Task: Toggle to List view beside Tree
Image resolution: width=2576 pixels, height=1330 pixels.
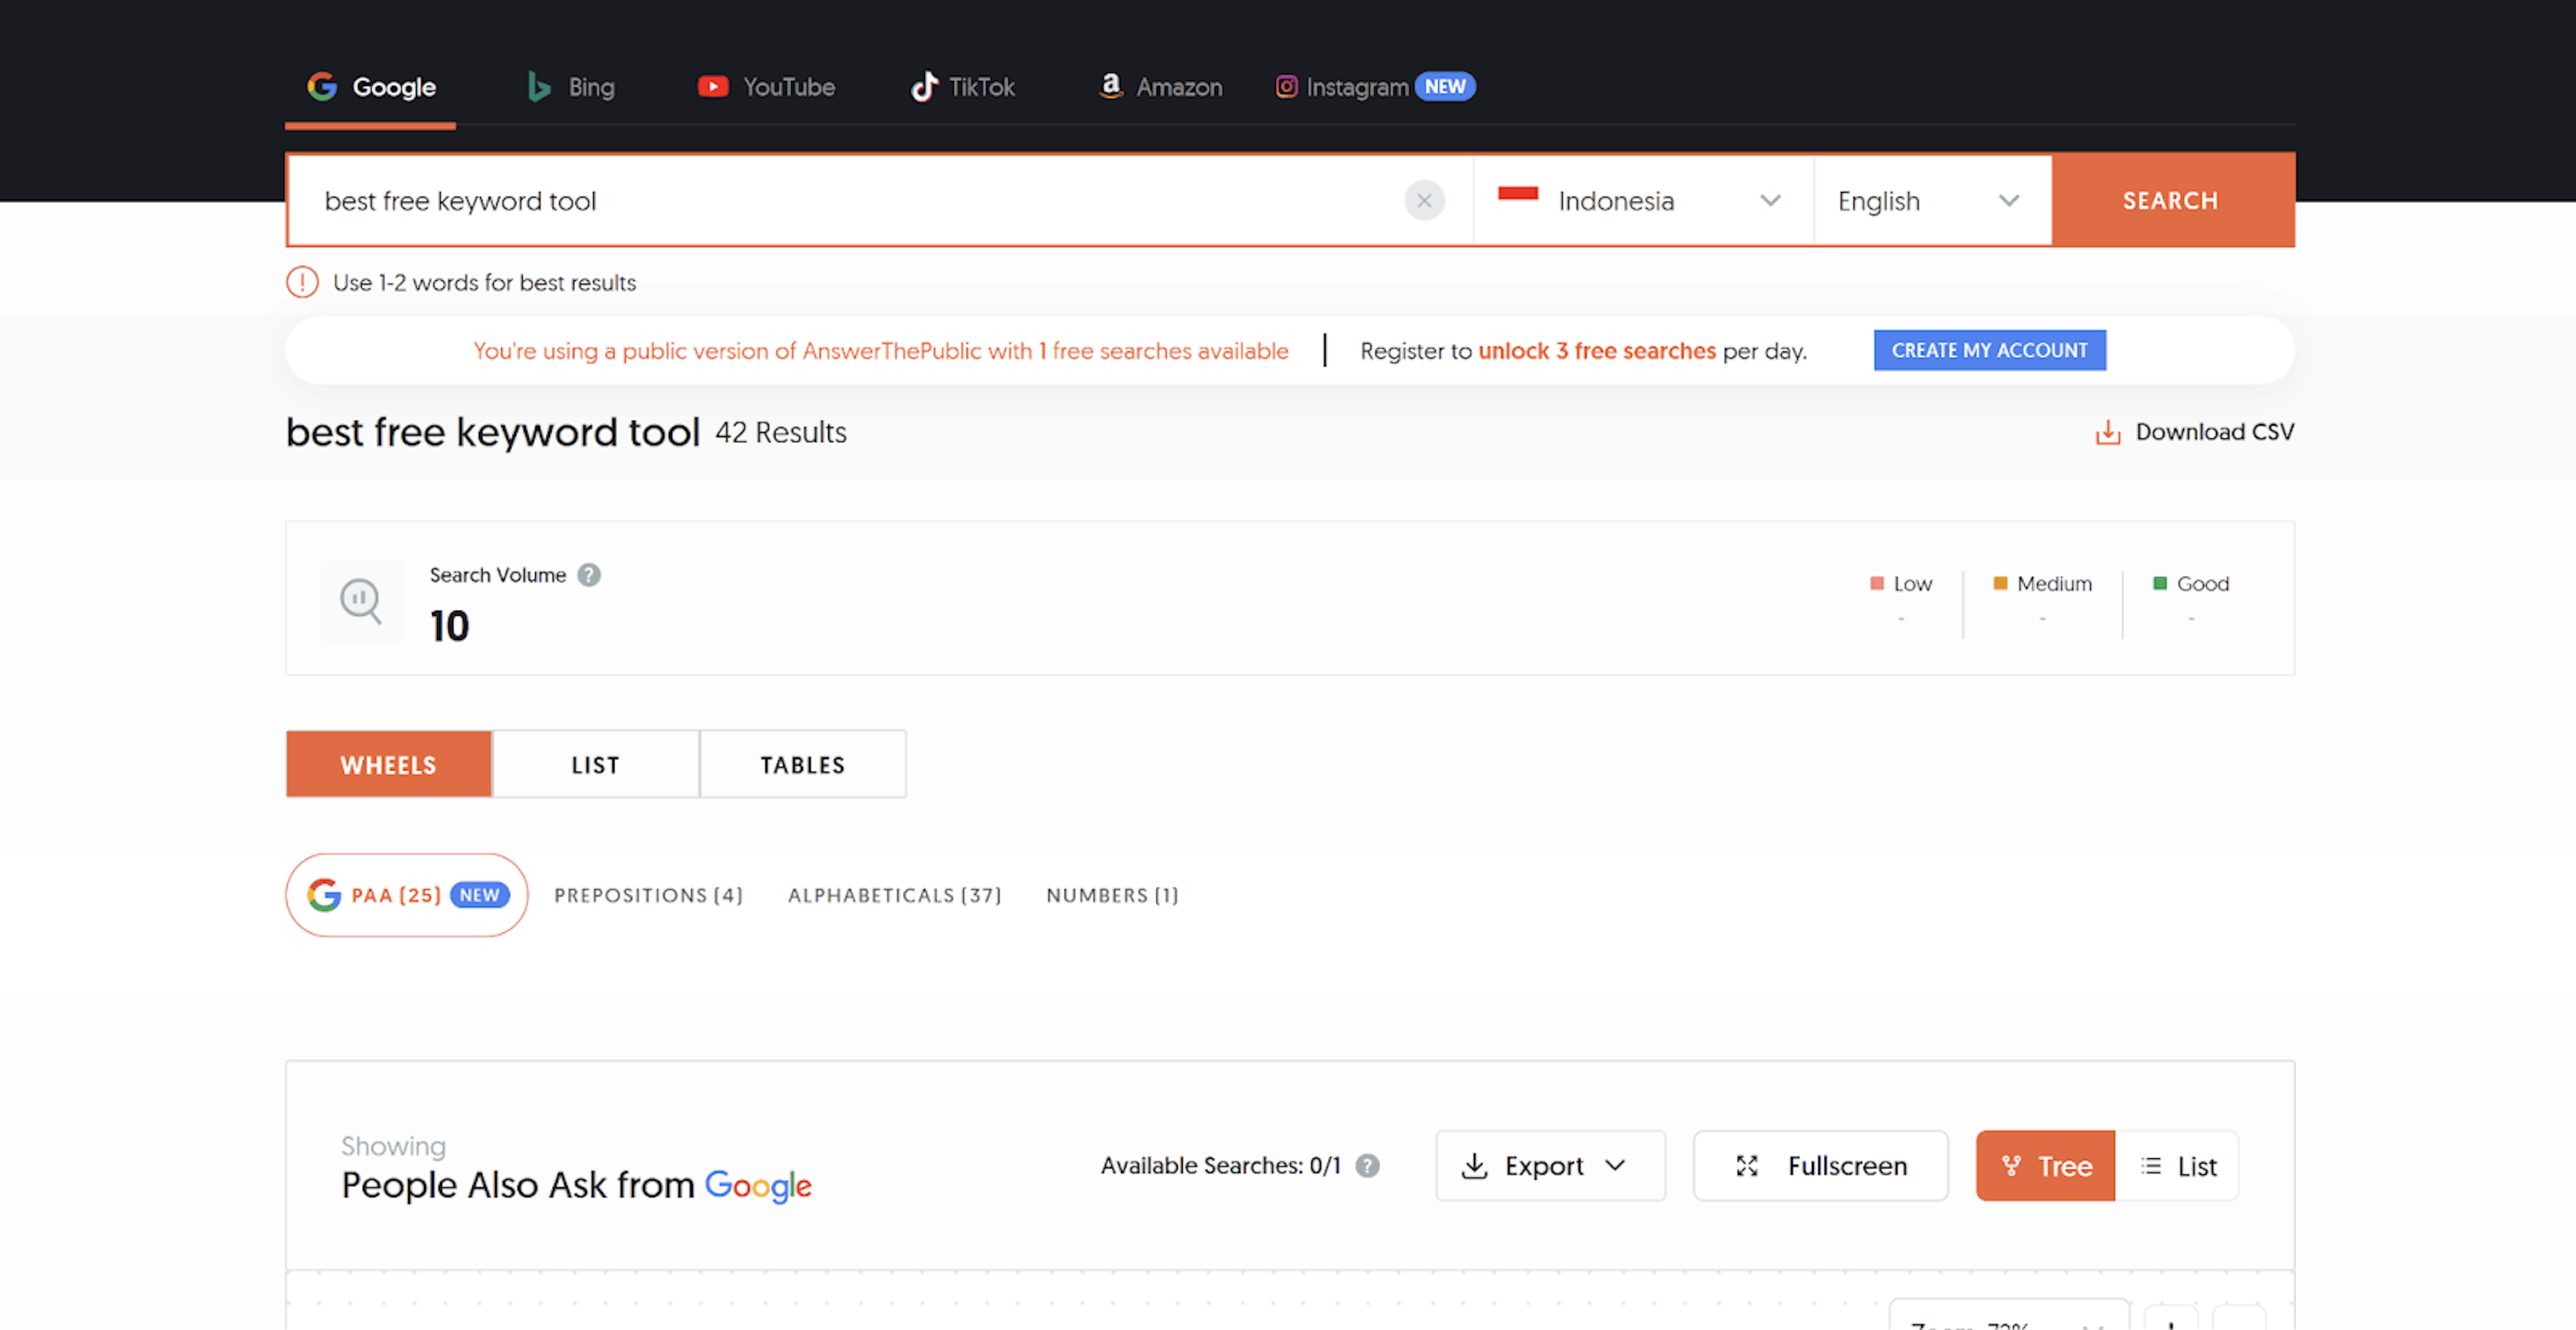Action: (2177, 1166)
